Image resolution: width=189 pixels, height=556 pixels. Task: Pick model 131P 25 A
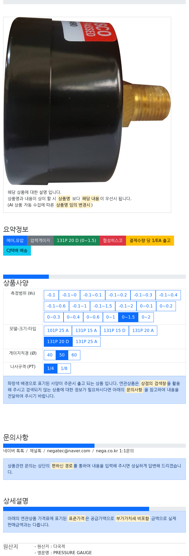[86, 342]
